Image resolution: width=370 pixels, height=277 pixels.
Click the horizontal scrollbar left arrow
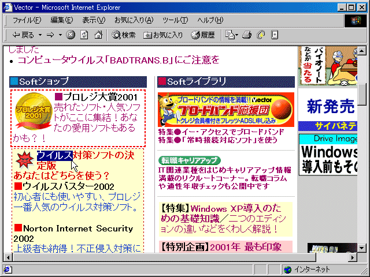8,257
